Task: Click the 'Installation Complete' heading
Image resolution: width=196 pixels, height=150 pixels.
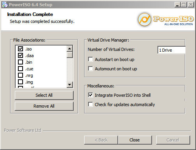Action: tap(30, 14)
